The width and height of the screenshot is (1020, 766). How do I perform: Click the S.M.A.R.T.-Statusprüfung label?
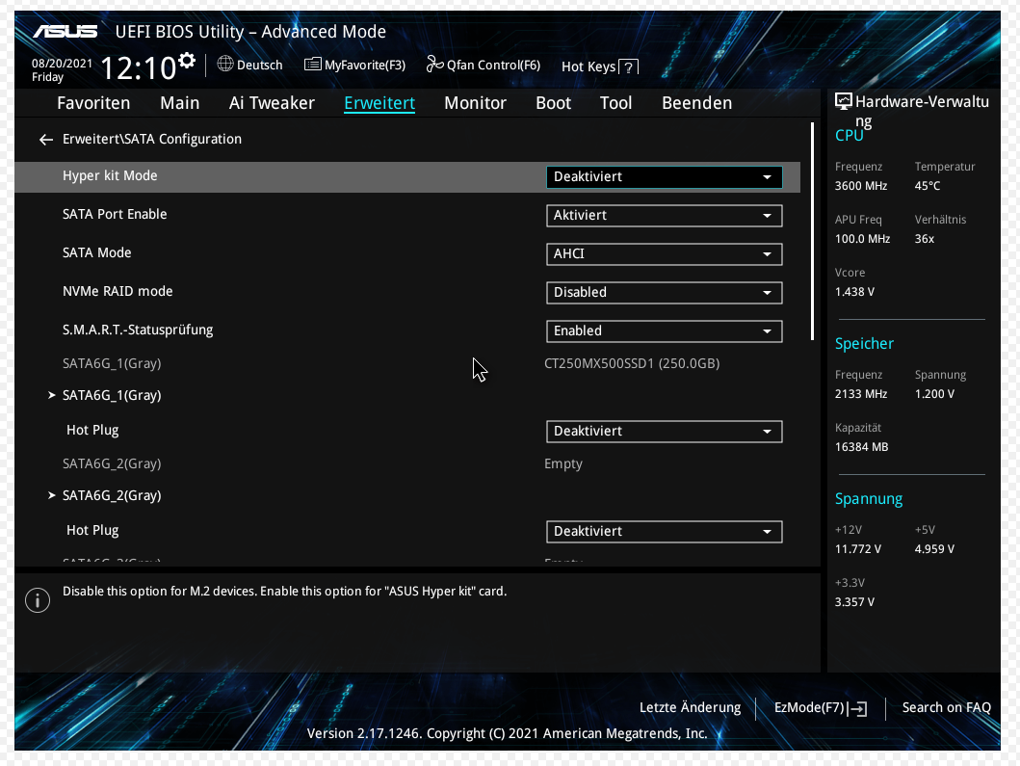pos(138,330)
